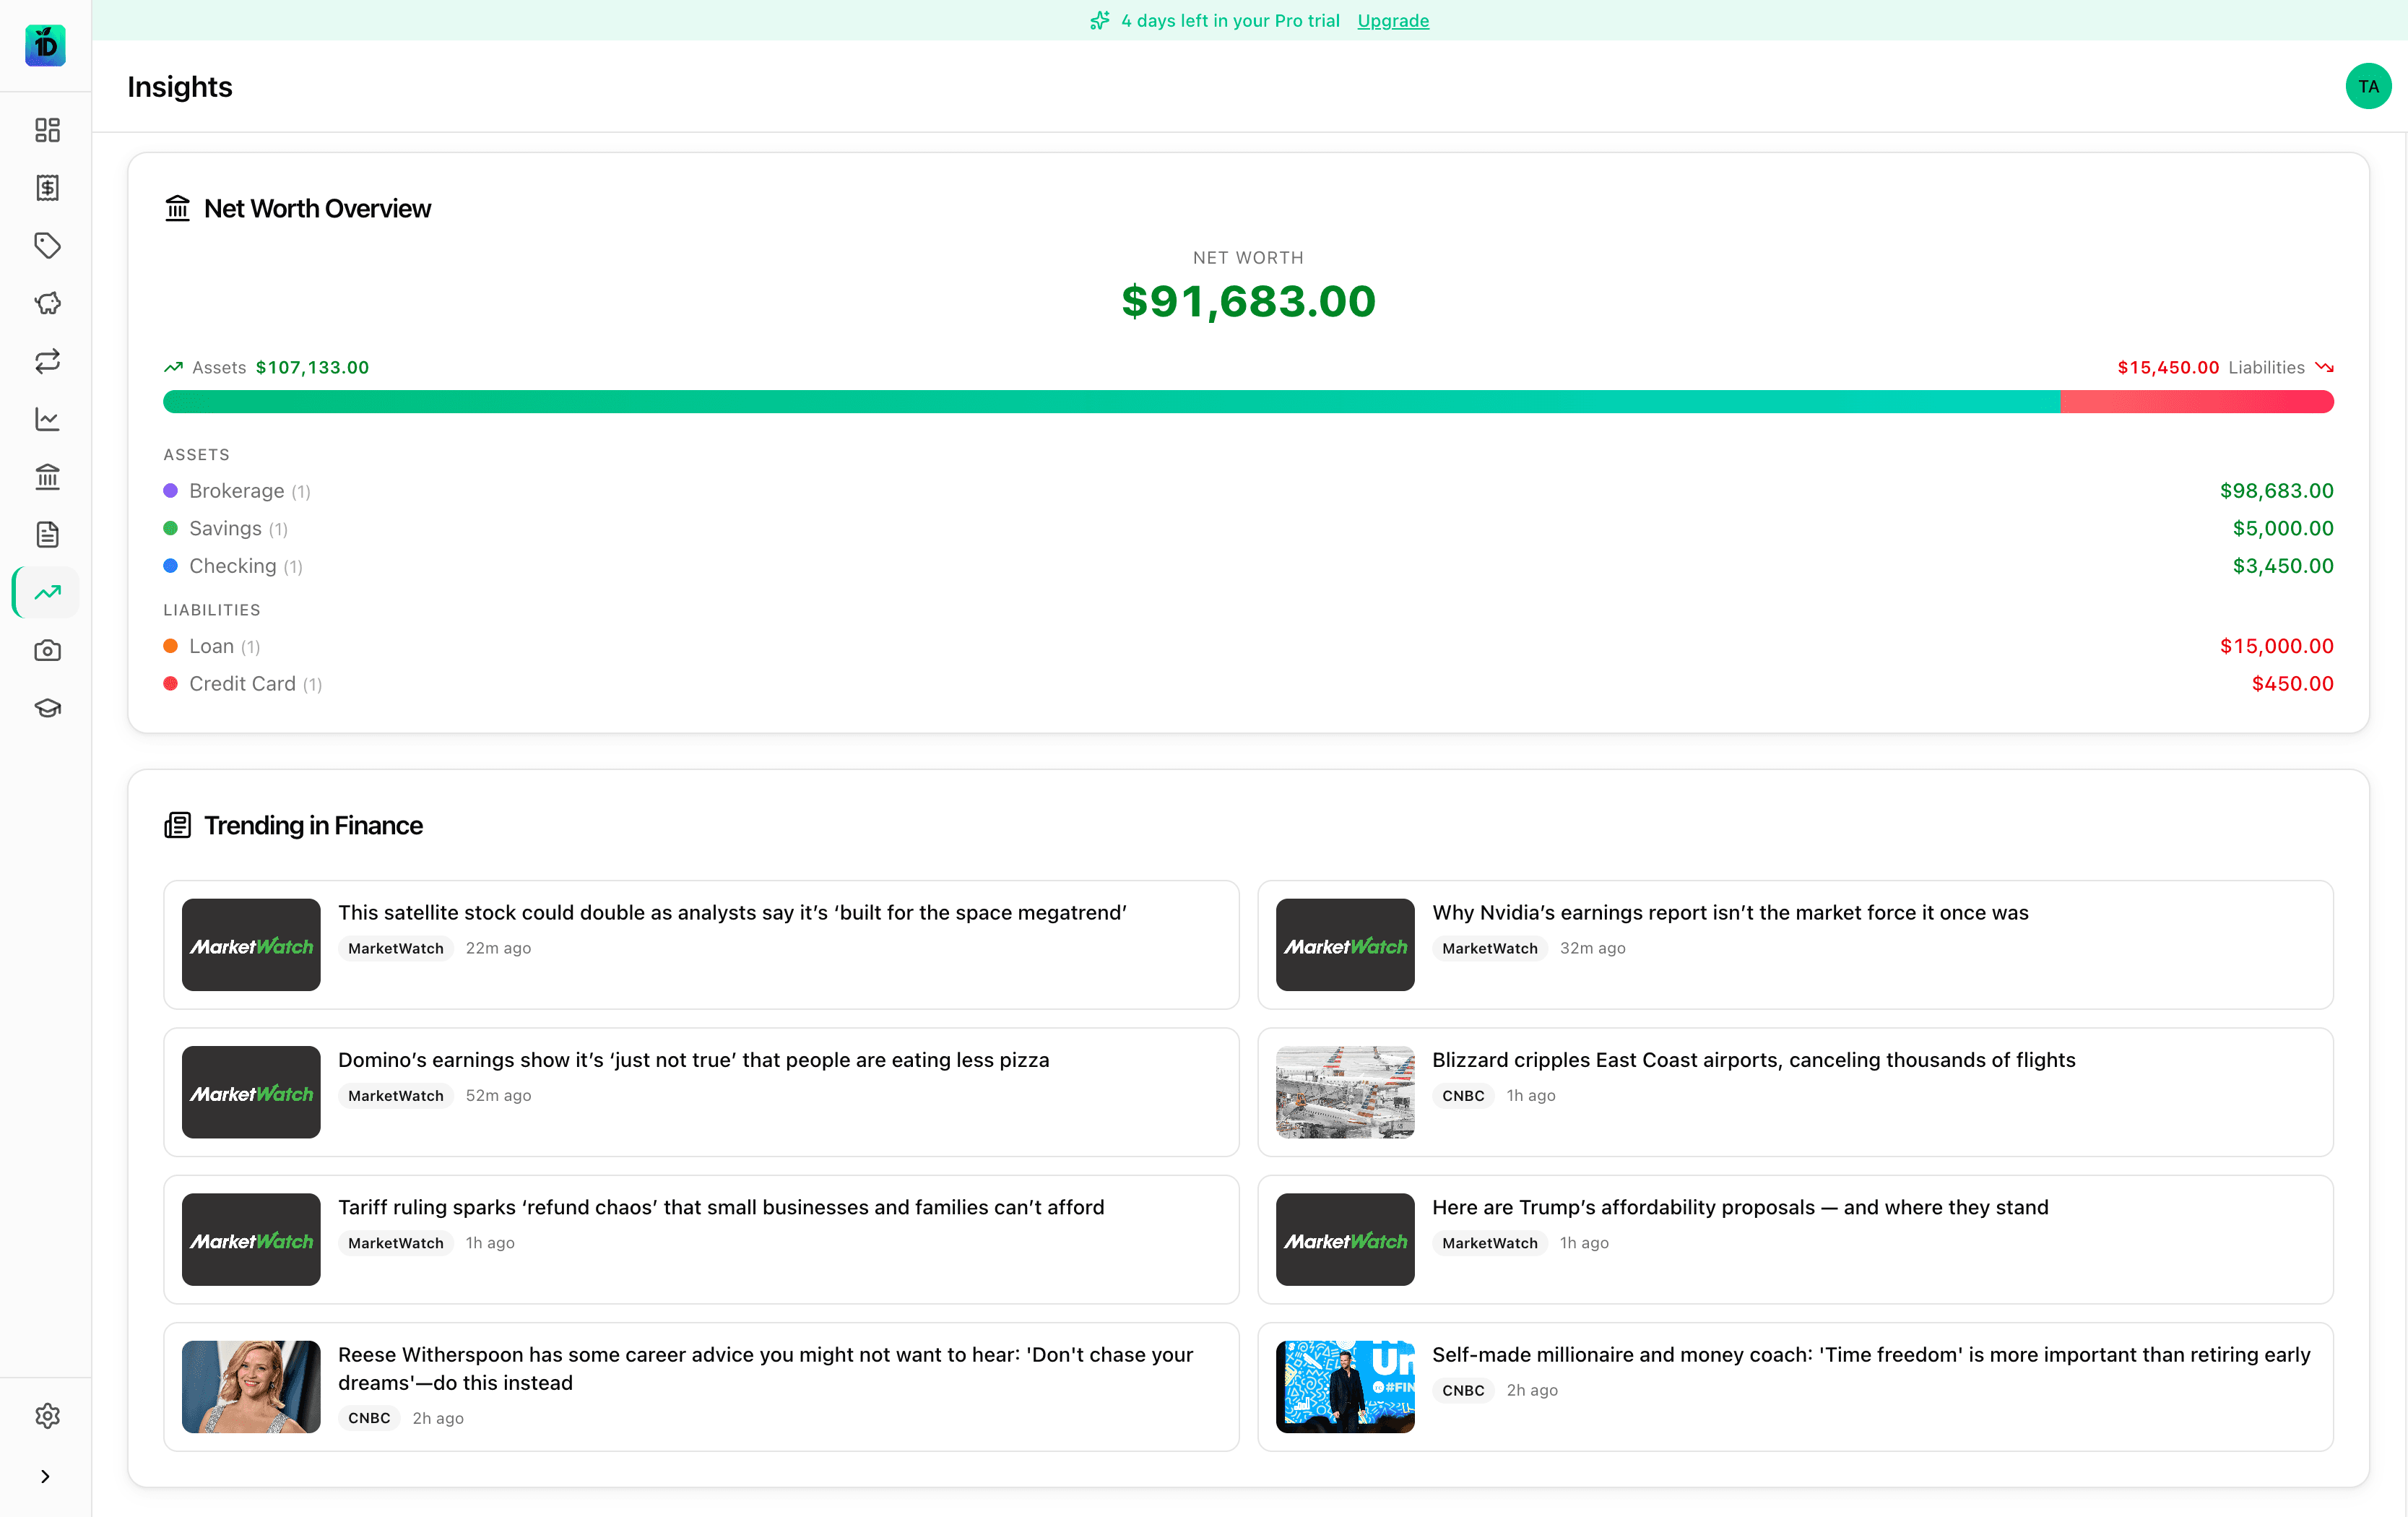Click the Upgrade link in the trial banner
Screen dimensions: 2408x1517
(1393, 20)
